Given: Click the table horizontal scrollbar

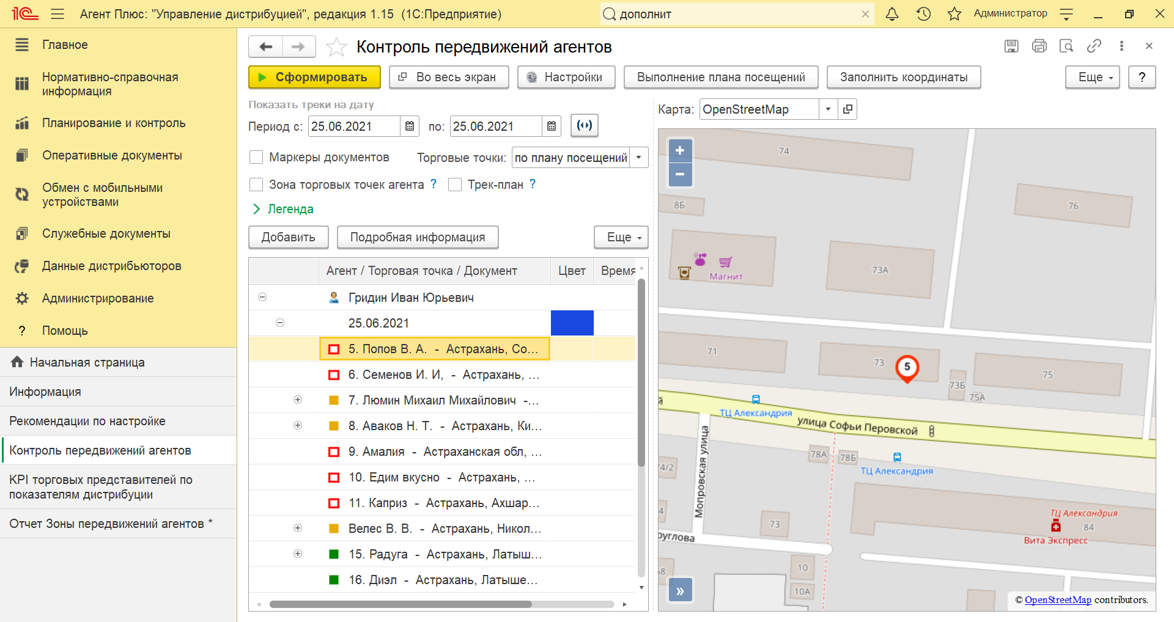Looking at the screenshot, I should [401, 604].
